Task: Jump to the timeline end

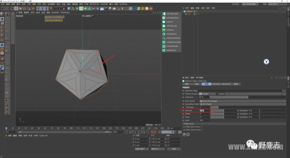Action: (148, 132)
